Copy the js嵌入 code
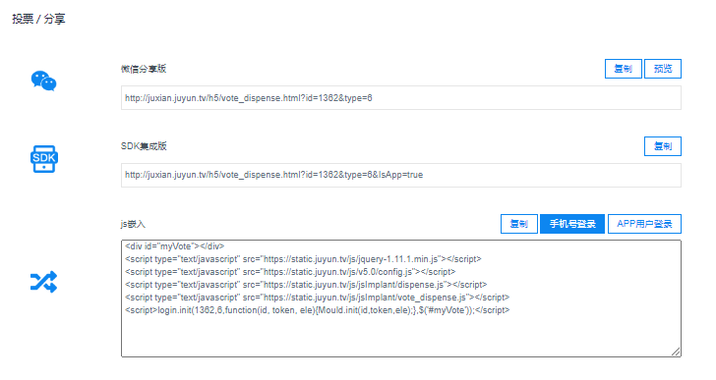The height and width of the screenshot is (380, 716). [518, 224]
